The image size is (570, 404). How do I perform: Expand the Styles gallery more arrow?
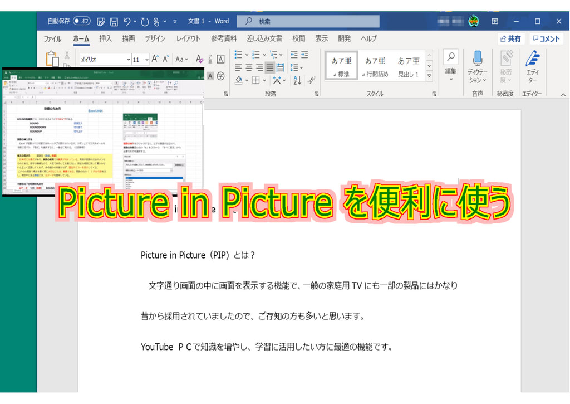[x=429, y=76]
